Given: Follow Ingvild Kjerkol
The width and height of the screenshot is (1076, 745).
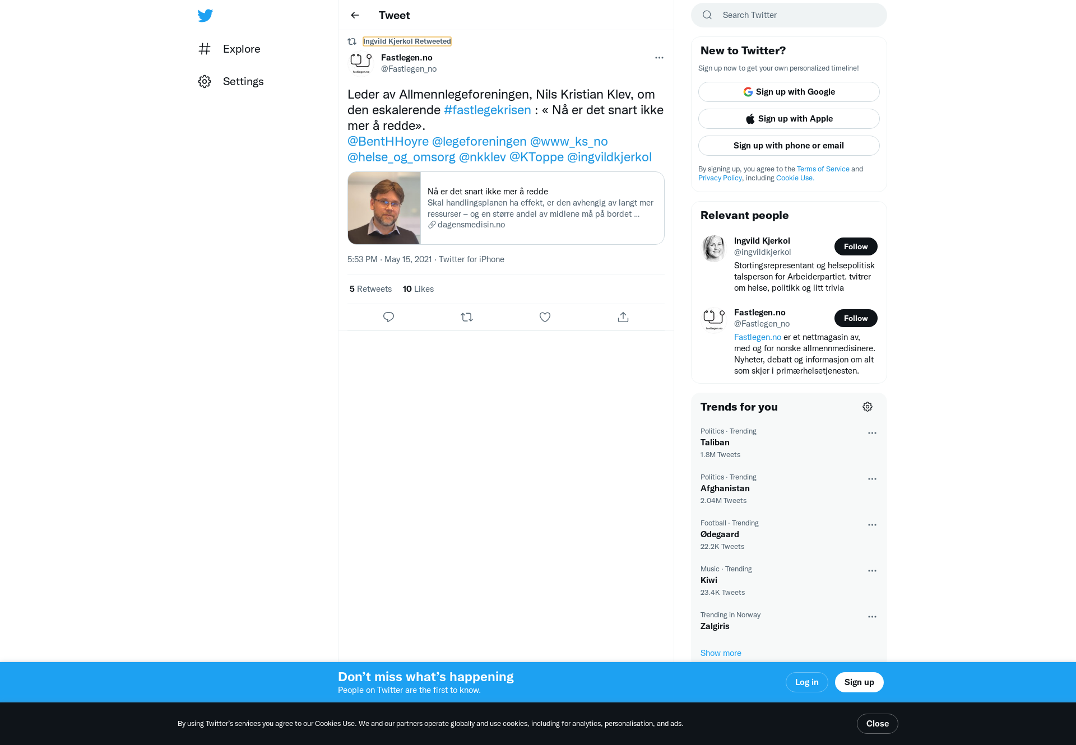Looking at the screenshot, I should pyautogui.click(x=856, y=246).
